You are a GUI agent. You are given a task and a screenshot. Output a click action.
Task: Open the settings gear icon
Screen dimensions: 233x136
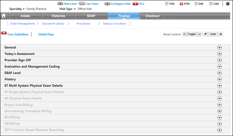point(228,4)
